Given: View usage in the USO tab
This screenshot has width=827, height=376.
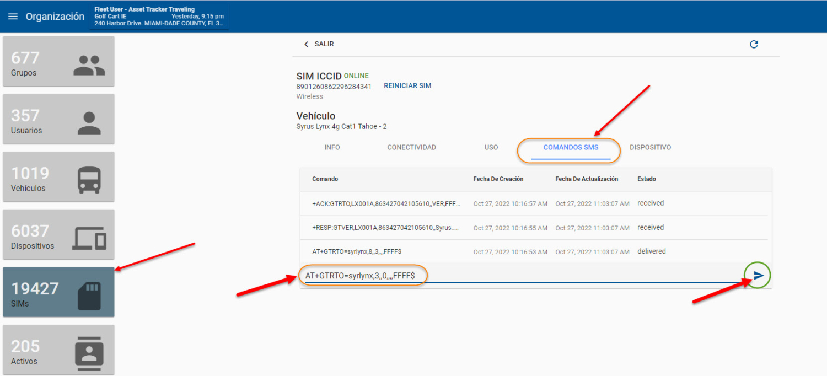Looking at the screenshot, I should click(491, 147).
